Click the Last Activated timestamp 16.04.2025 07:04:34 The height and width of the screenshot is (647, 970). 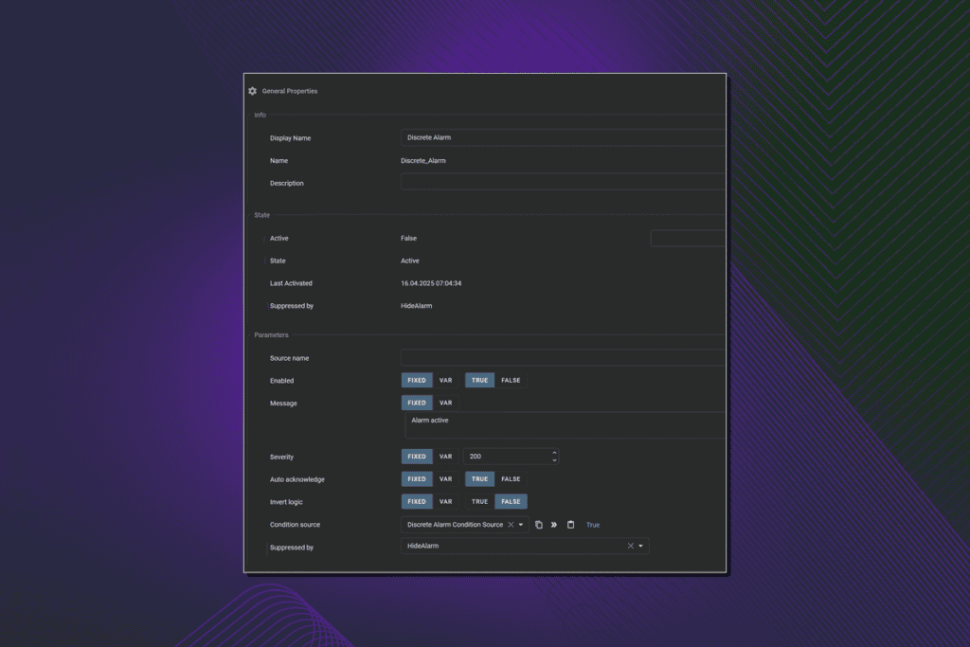[x=431, y=283]
